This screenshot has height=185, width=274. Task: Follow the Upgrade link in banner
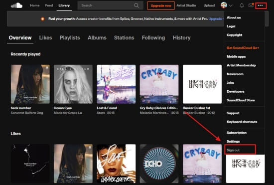point(216,19)
